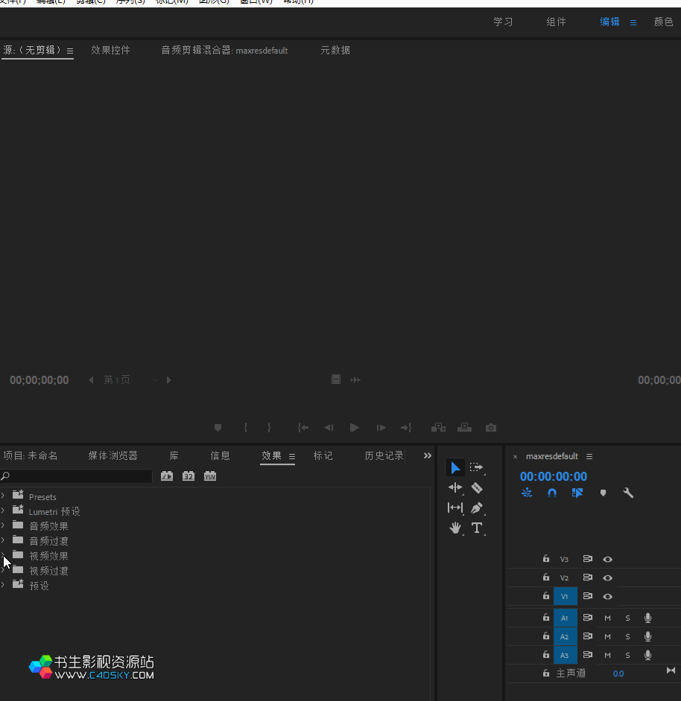
Task: Switch to the 颜色 workspace
Action: pyautogui.click(x=664, y=22)
